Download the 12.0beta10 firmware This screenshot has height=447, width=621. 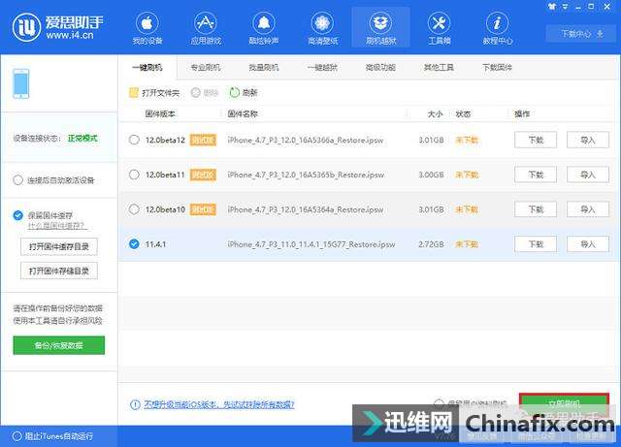click(536, 209)
